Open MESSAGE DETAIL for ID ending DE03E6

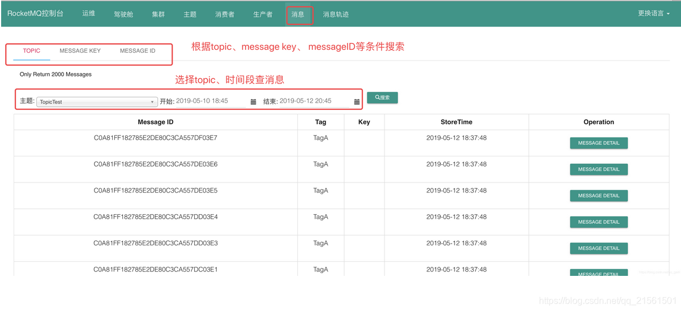pos(598,169)
